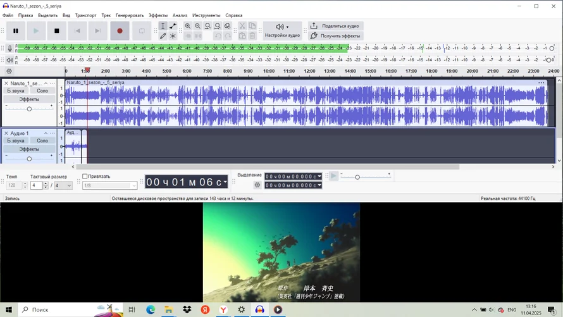Select the Envelope tool

coord(173,26)
